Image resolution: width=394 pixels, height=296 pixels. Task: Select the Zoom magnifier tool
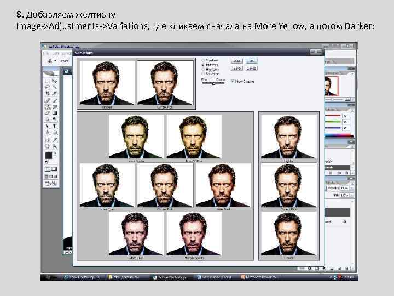coord(55,146)
